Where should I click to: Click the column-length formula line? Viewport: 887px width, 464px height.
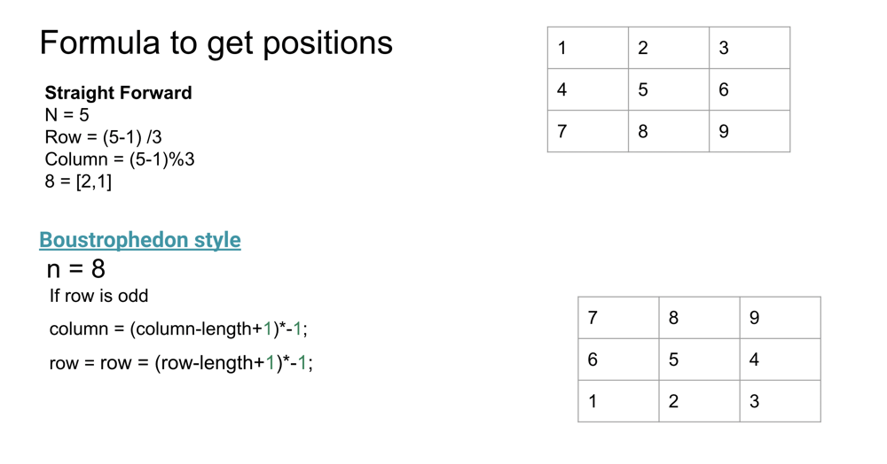178,329
